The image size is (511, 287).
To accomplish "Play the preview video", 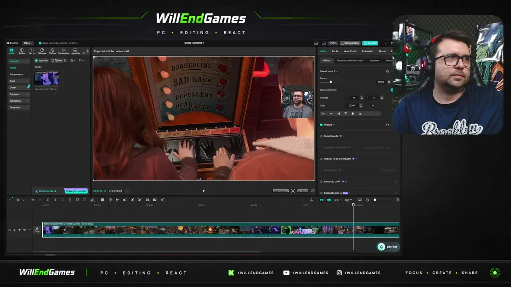I will pyautogui.click(x=204, y=191).
